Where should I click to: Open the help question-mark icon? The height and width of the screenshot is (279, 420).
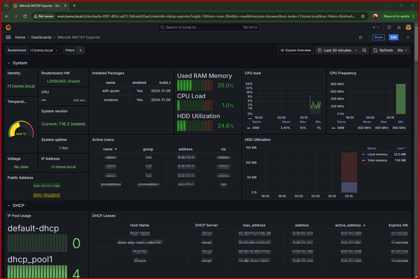(389, 27)
